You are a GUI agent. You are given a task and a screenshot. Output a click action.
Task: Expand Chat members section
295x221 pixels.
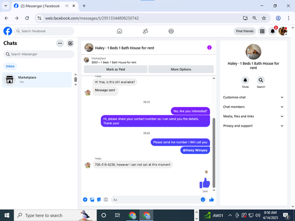click(x=253, y=107)
